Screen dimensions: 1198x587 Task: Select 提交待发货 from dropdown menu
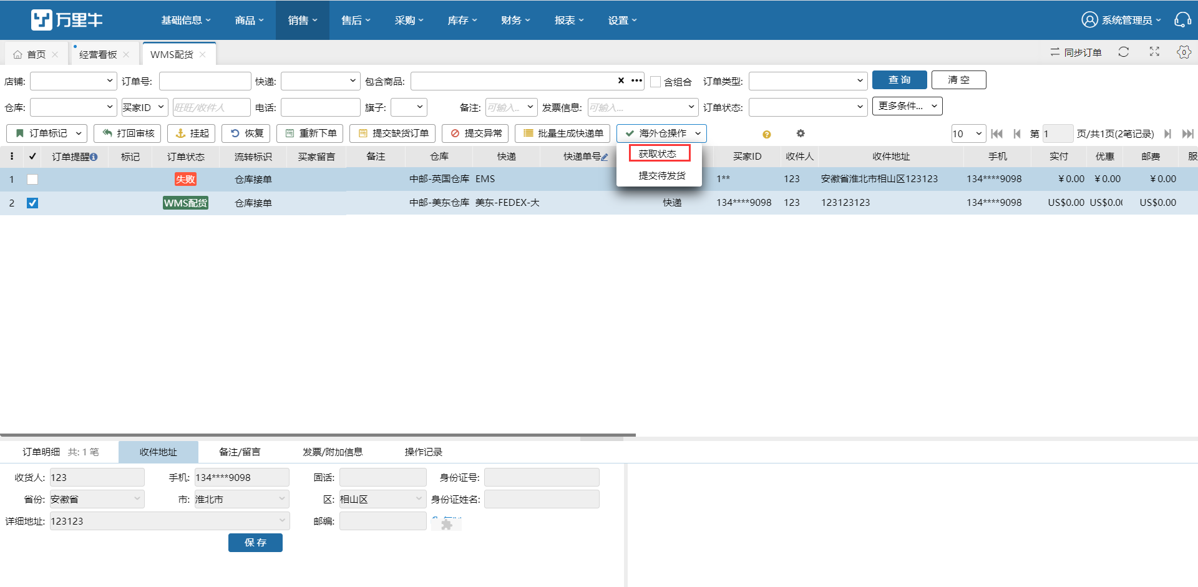(661, 176)
